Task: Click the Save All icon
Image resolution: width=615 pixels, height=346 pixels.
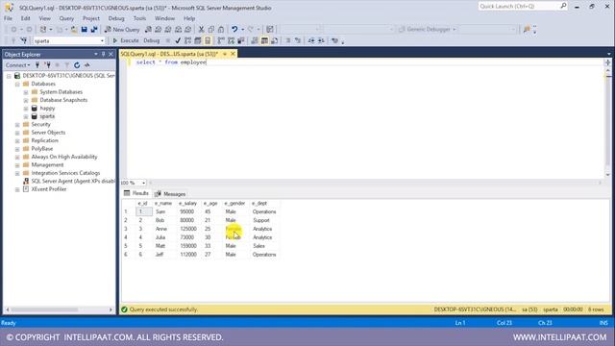Action: 94,30
